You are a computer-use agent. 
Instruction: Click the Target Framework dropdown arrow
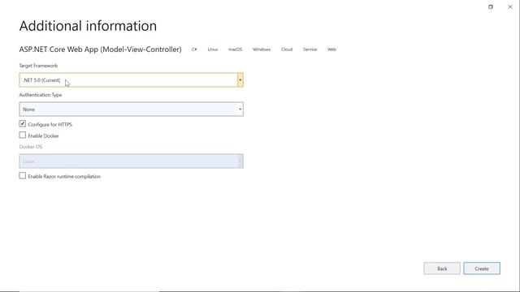tap(240, 80)
